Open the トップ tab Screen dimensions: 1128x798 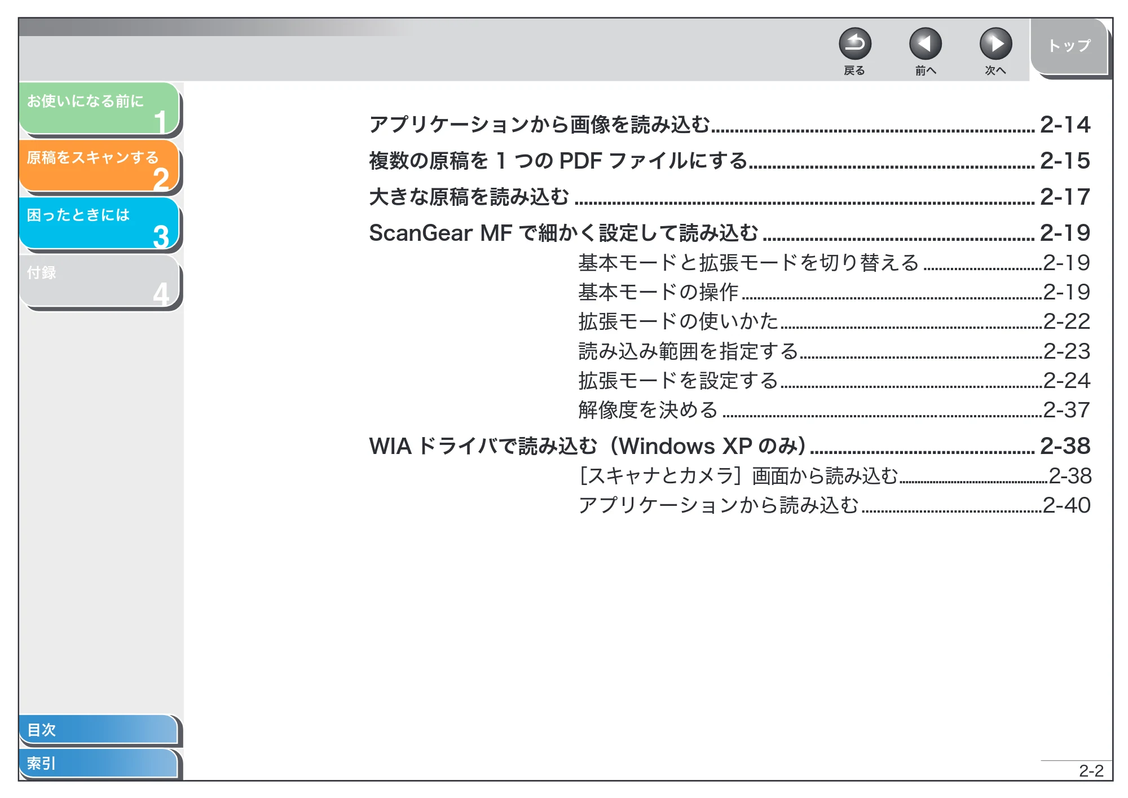point(1069,46)
